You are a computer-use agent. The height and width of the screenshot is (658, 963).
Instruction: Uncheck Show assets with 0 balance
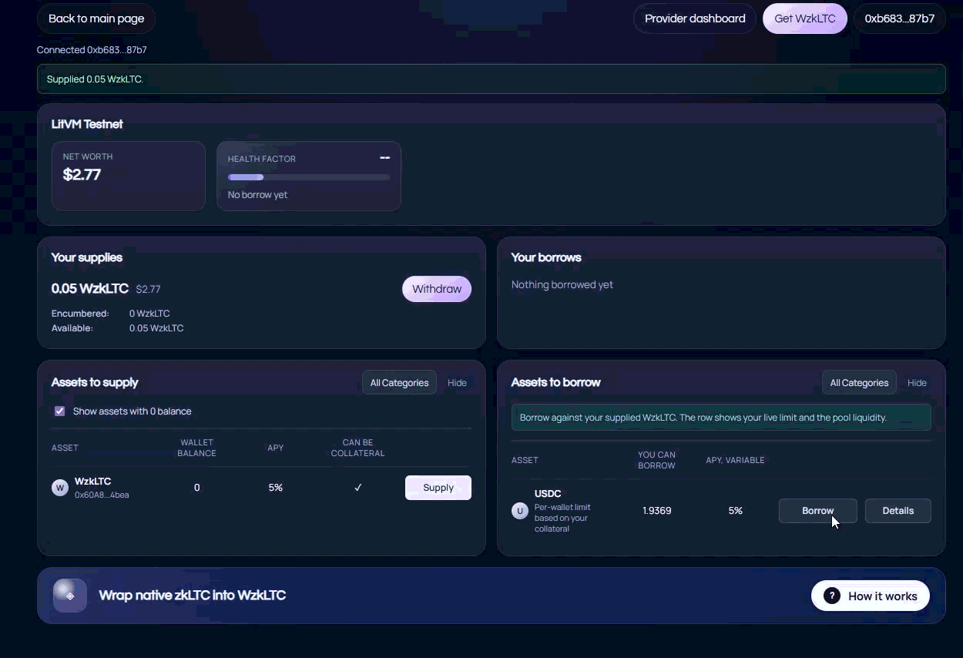pyautogui.click(x=59, y=411)
